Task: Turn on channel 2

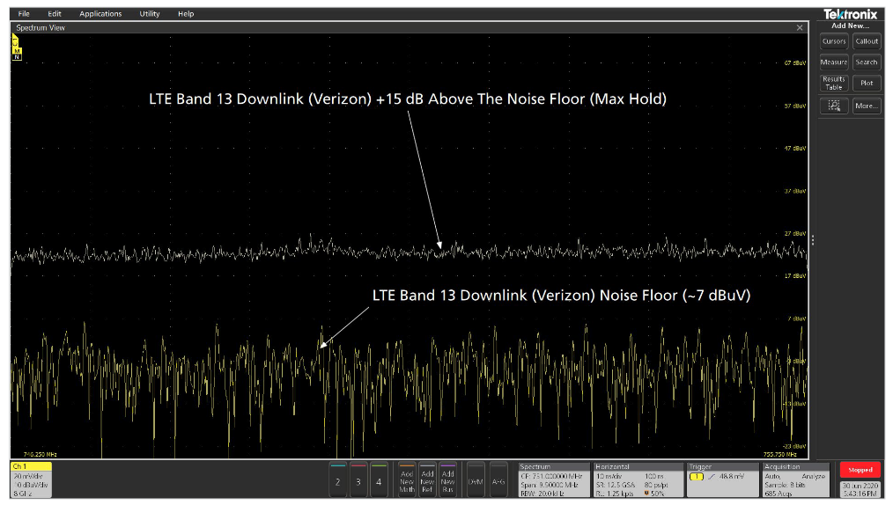Action: (337, 480)
